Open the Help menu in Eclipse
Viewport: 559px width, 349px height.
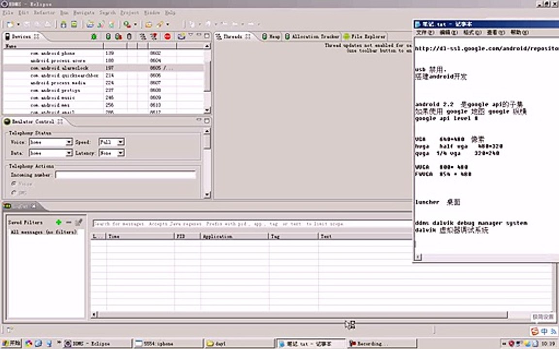click(170, 13)
